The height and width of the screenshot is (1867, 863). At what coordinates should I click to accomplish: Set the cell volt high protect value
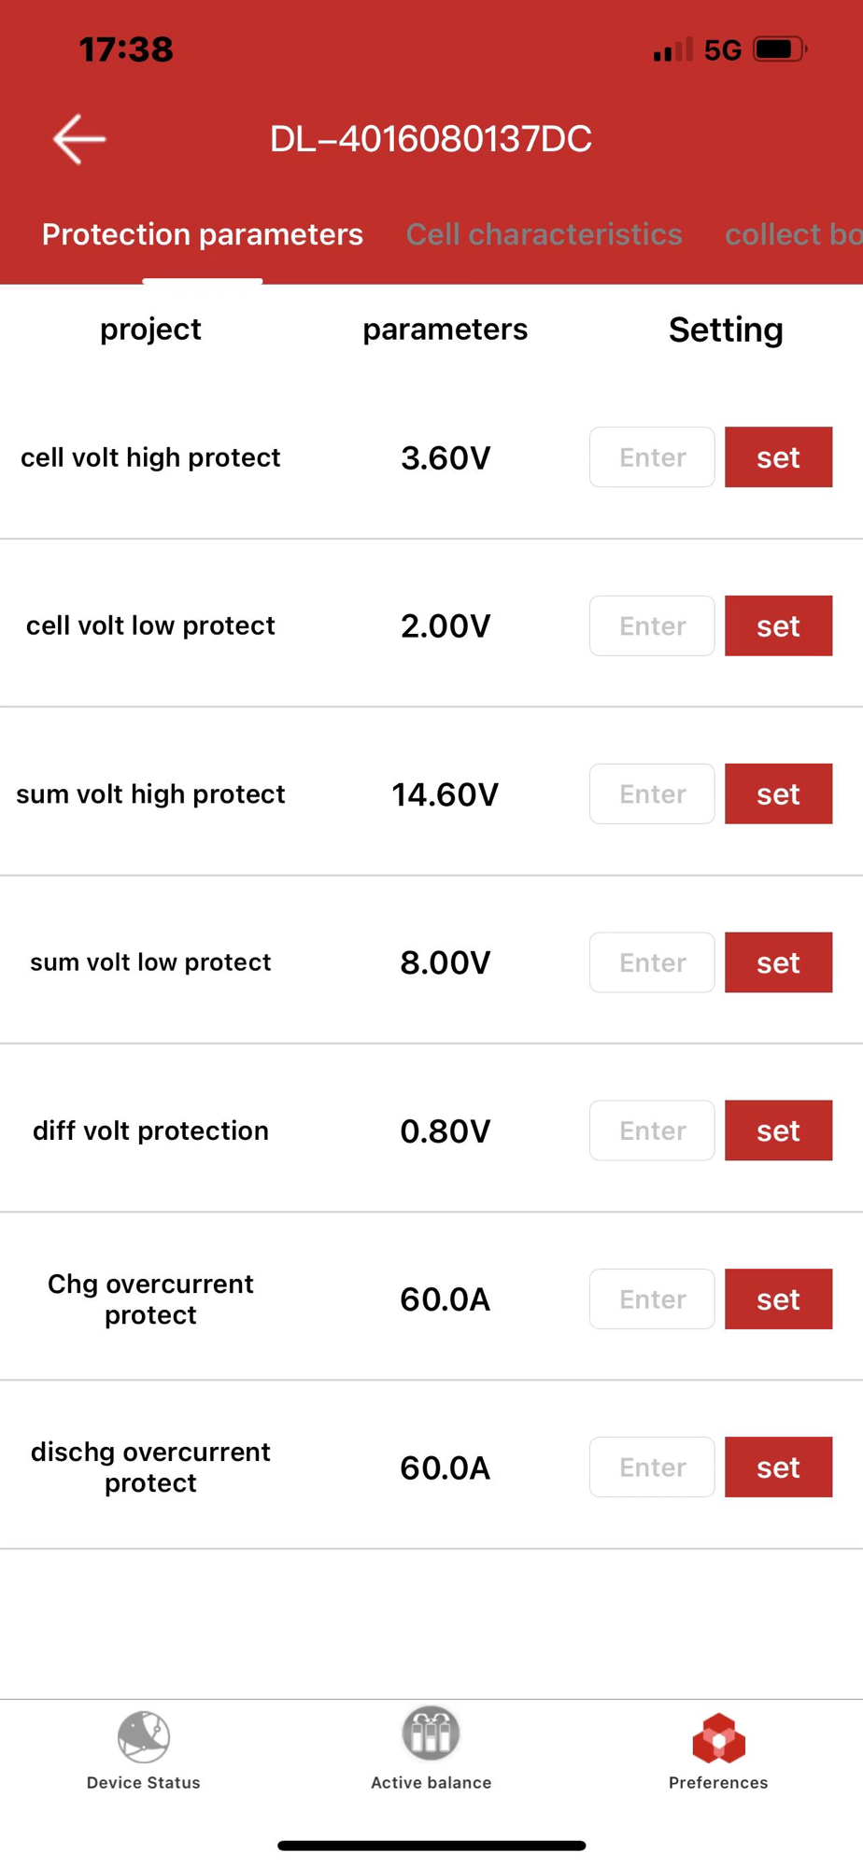(x=778, y=457)
